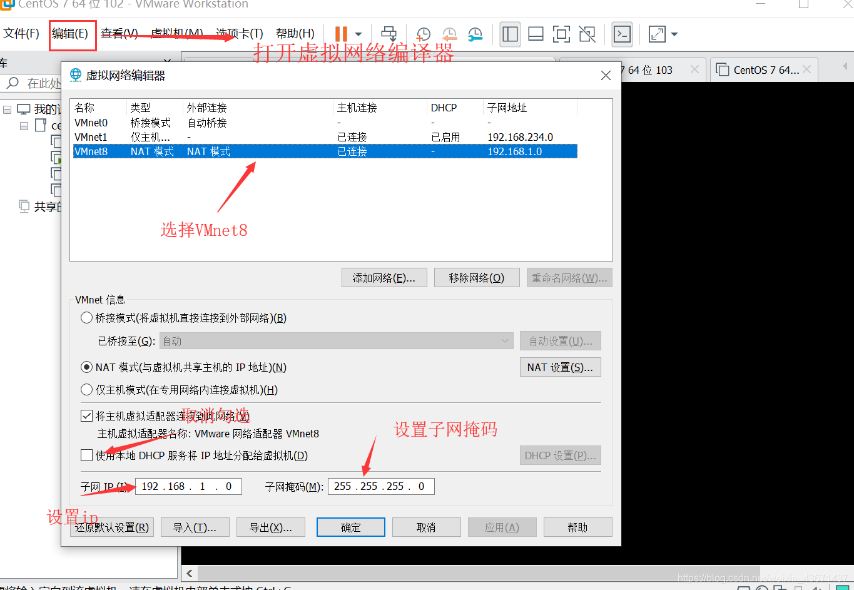Select the 仅主机模式 radio button

pos(87,390)
